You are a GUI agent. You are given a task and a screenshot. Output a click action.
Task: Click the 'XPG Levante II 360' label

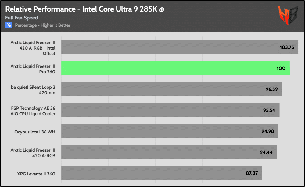point(36,174)
